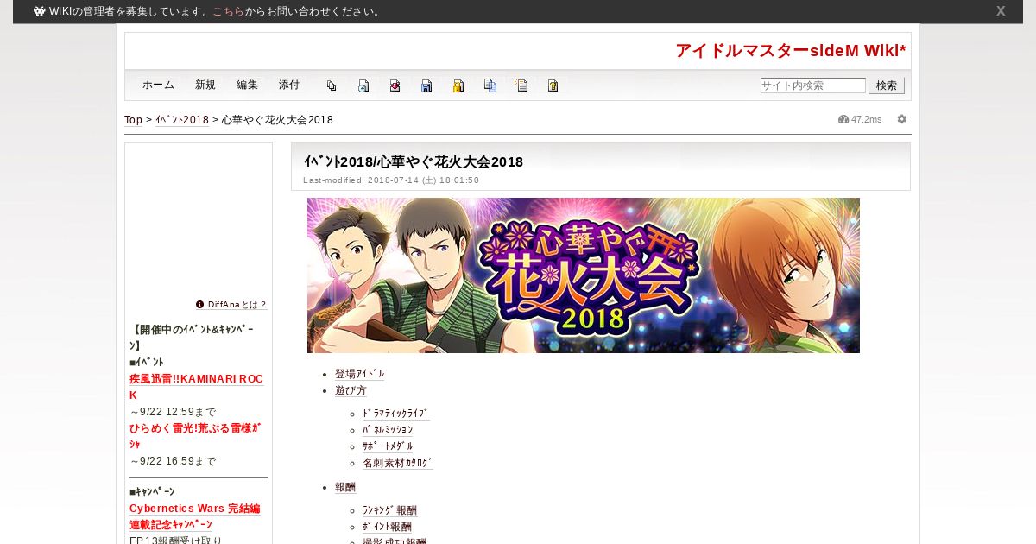Screen dimensions: 1036x544
Task: Go to アイドルマスターsideM Wiki* title link
Action: [x=791, y=50]
